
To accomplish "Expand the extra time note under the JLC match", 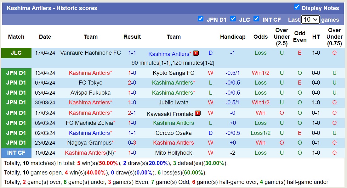I will 173,63.
